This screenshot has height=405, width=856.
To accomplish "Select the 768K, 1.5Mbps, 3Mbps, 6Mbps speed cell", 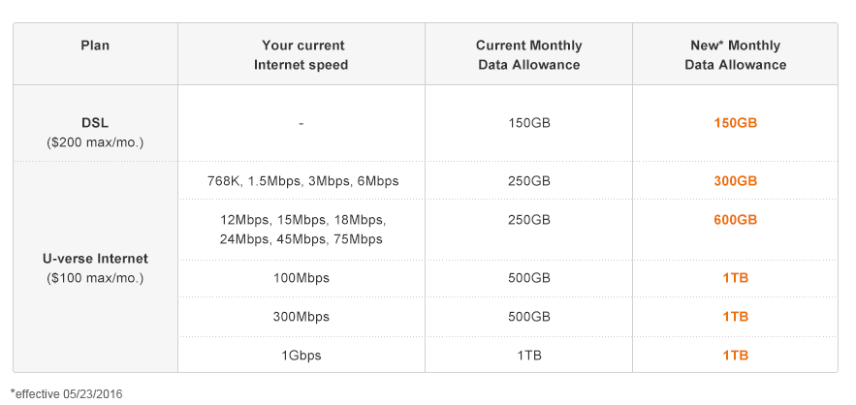I will point(301,181).
